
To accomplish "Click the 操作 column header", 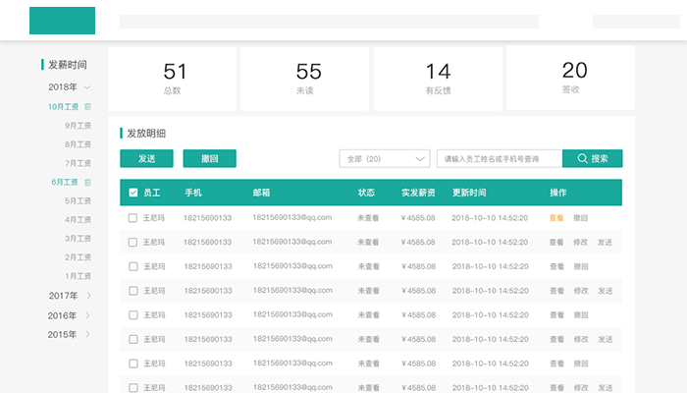I will click(558, 193).
